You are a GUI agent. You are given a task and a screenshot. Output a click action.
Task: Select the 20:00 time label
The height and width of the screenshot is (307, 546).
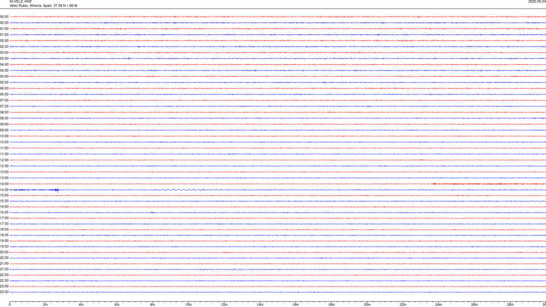coord(4,252)
